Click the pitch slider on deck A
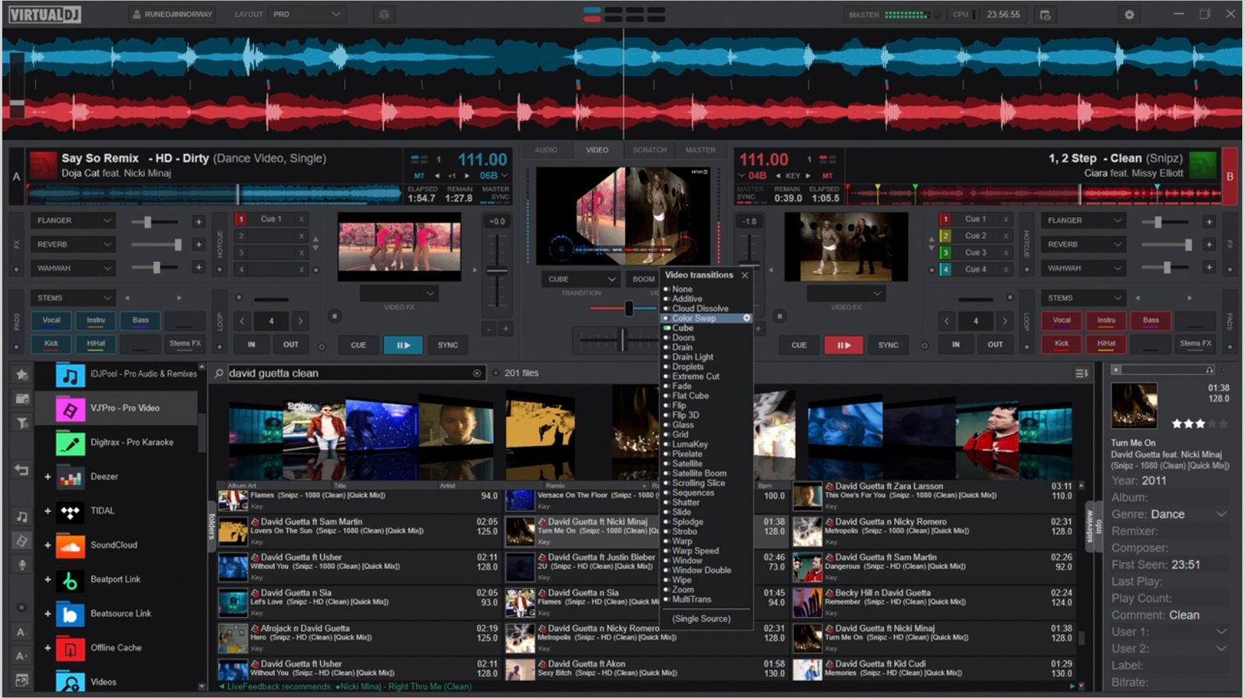Screen dimensions: 1246x698 coord(496,271)
